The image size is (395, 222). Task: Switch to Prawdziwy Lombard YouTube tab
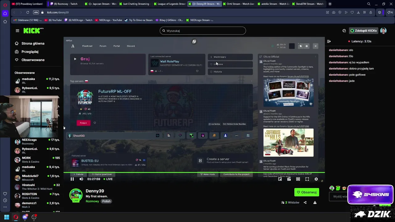27,4
